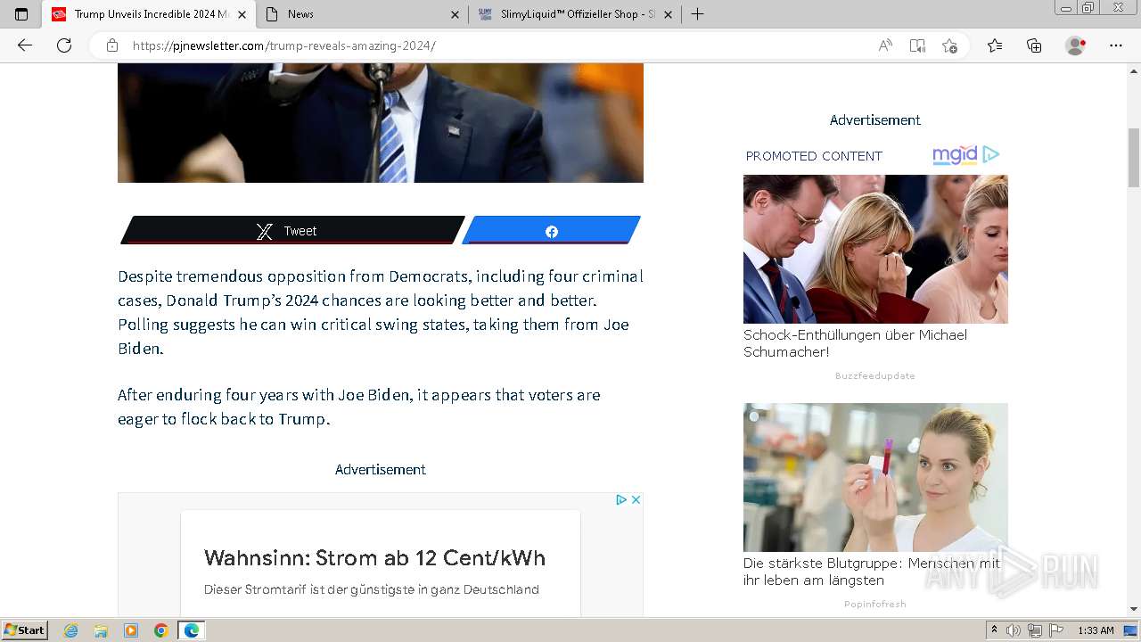This screenshot has height=642, width=1141.
Task: Click the 1:33 AM system clock
Action: [1096, 630]
